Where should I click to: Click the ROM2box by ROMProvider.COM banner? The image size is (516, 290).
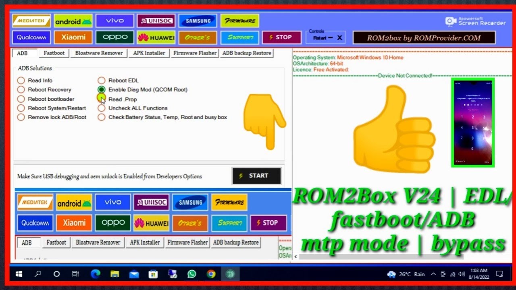(424, 38)
